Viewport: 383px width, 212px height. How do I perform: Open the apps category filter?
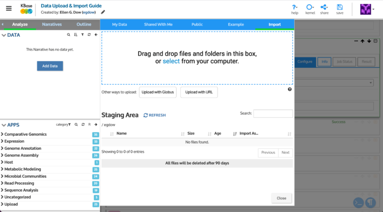63,124
